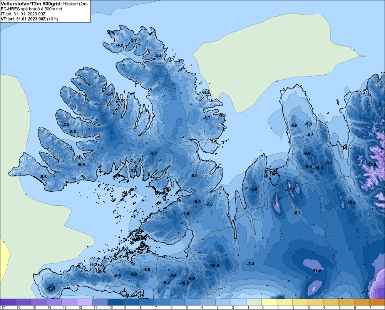The image size is (385, 310).
Task: Click the '-9.6' temperature value
Action: (307, 154)
